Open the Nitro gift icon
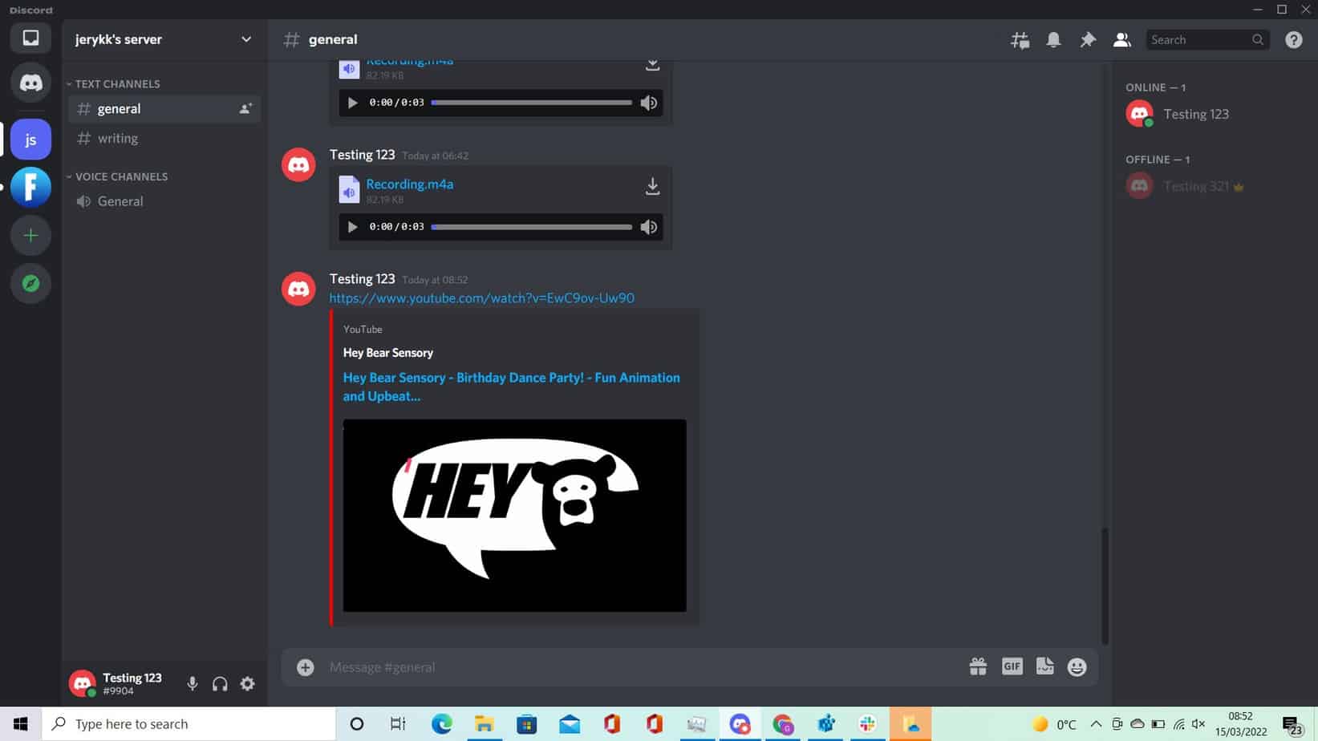The height and width of the screenshot is (741, 1318). [x=978, y=667]
